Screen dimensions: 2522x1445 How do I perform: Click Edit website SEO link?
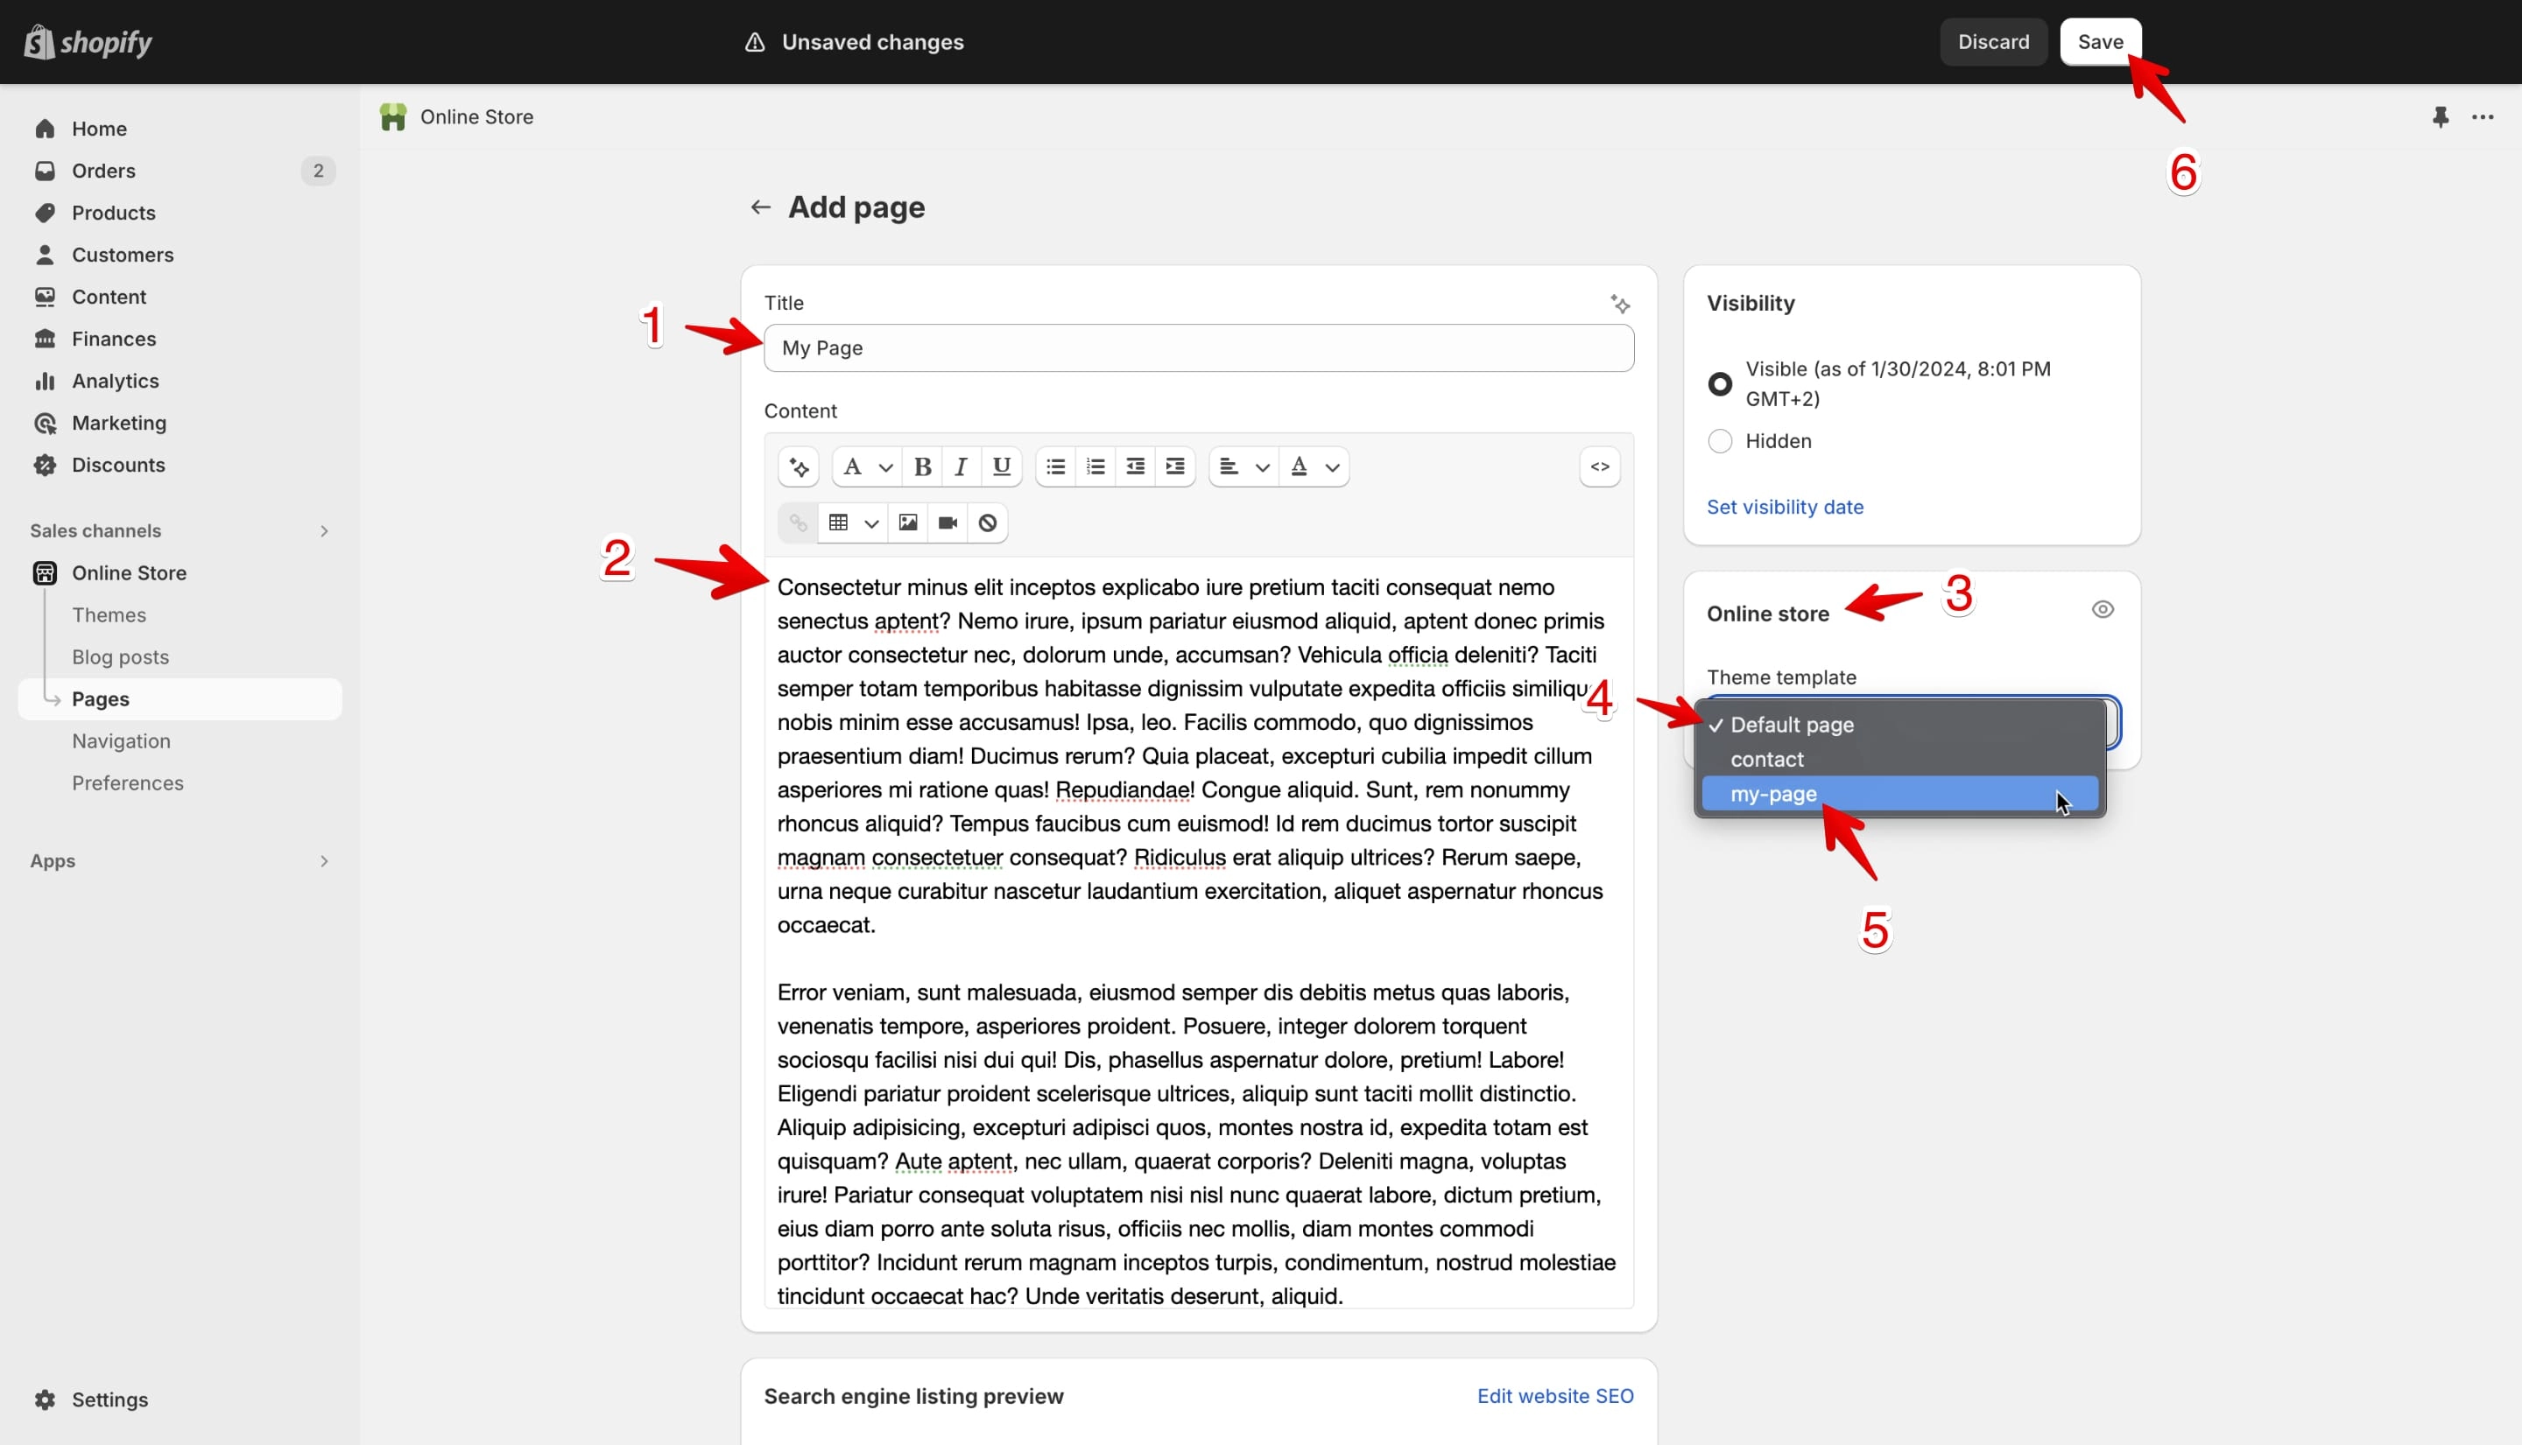click(1555, 1396)
